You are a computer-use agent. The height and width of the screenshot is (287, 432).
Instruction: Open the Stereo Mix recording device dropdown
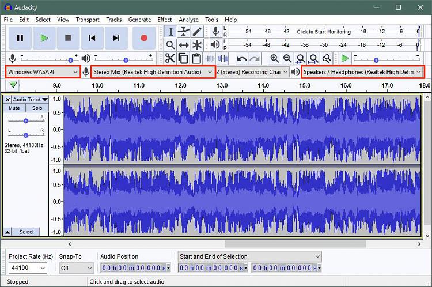coord(153,72)
